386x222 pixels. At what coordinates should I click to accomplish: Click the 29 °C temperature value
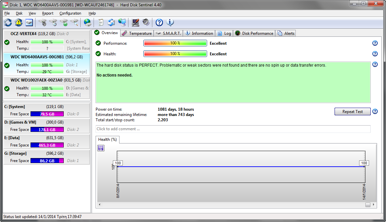pos(47,72)
